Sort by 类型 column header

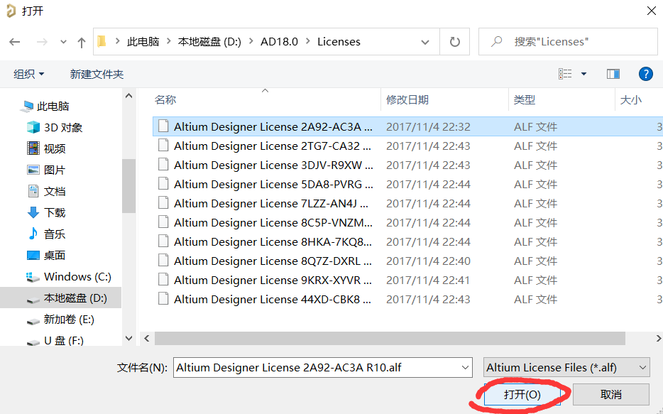pyautogui.click(x=525, y=100)
